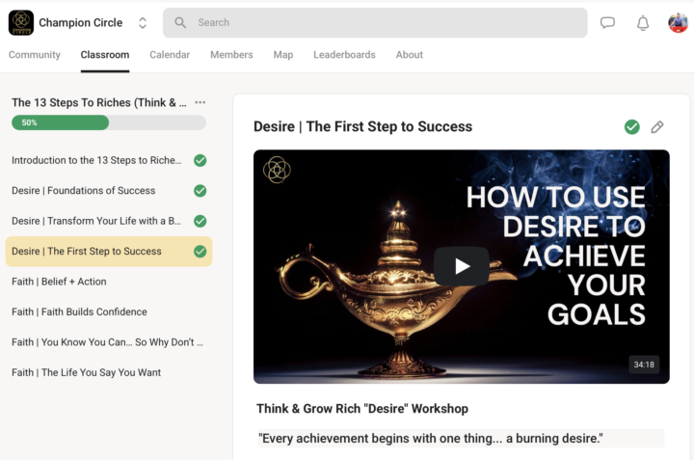Click the Champion Circle logo
Screen dimensions: 694x460
pos(21,22)
